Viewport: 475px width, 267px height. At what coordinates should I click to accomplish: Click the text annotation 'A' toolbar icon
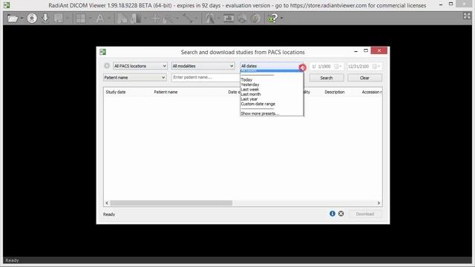[99, 19]
